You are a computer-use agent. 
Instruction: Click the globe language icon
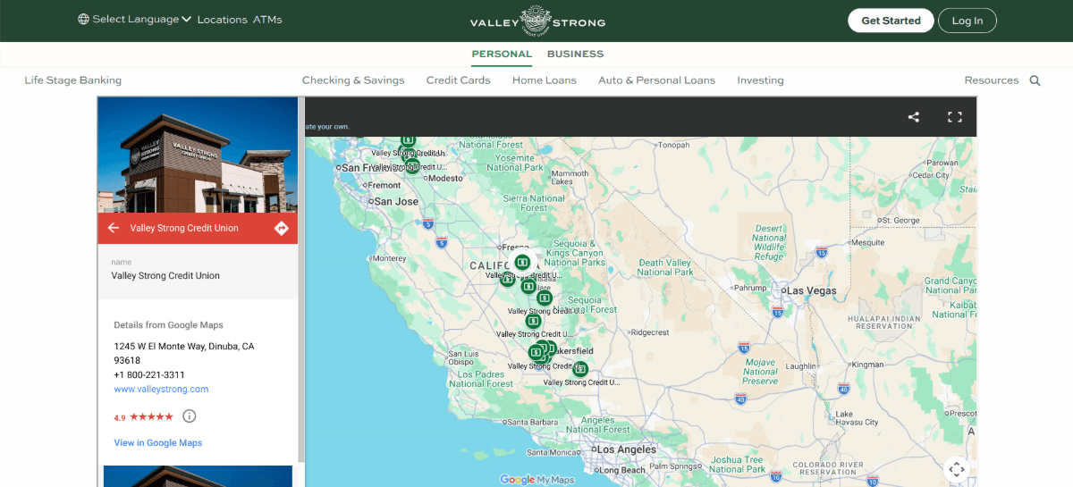[x=83, y=20]
